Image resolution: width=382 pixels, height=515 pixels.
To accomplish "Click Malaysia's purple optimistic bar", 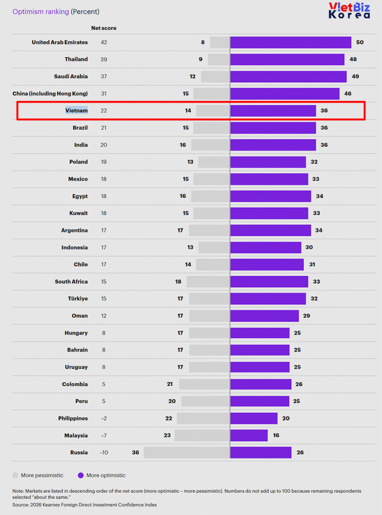I will [249, 436].
